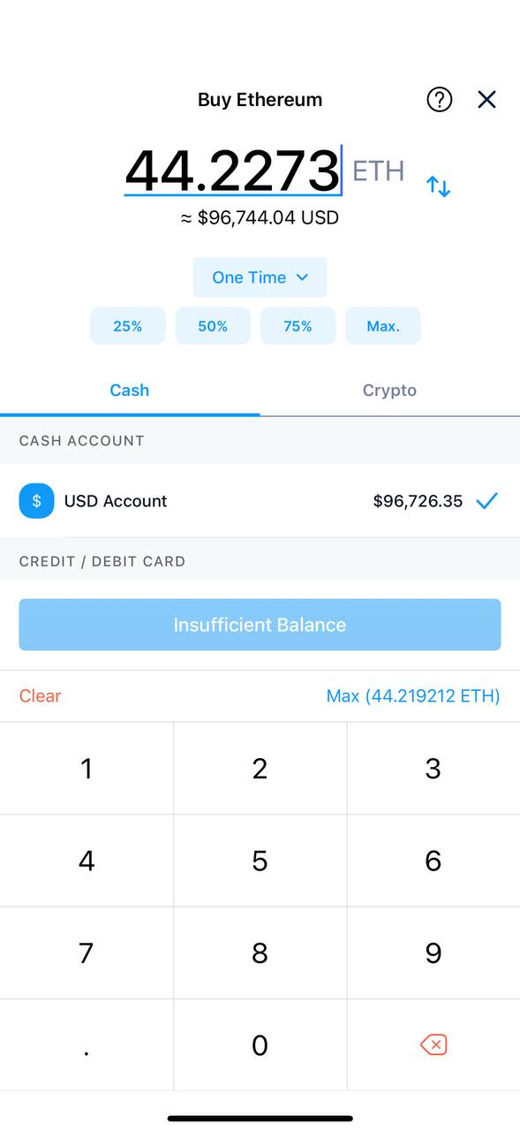
Task: Swap ETH and USD input currency
Action: tap(439, 186)
